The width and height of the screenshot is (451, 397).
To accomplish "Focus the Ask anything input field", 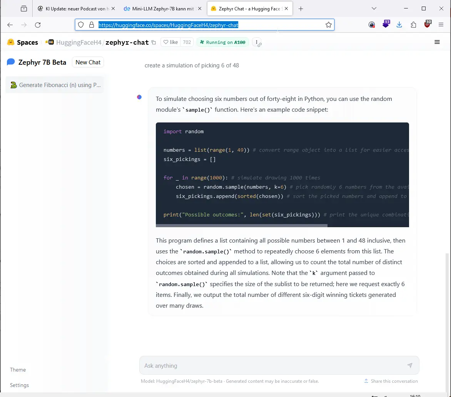I will click(x=273, y=365).
